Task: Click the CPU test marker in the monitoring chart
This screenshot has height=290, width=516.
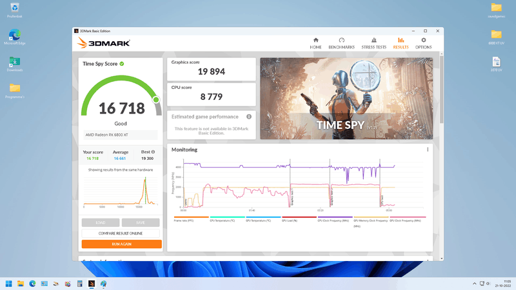Action: tap(382, 201)
